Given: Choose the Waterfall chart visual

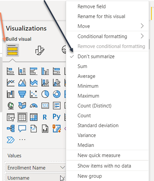Looking at the screenshot, I should (11, 94).
